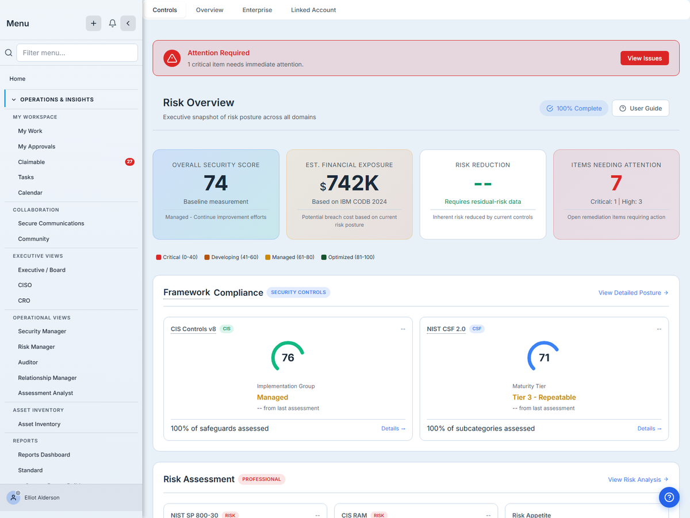Click the user avatar icon for Elliot Alderson

(13, 497)
